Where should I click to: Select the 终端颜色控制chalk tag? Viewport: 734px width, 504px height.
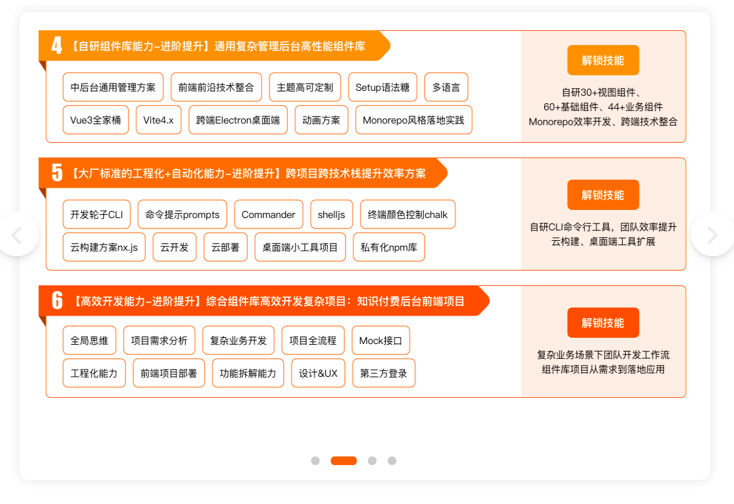408,214
